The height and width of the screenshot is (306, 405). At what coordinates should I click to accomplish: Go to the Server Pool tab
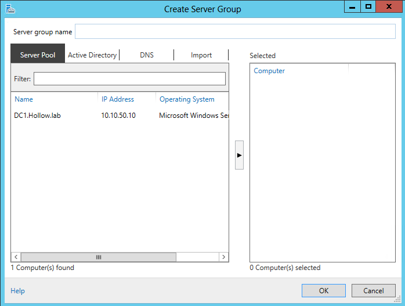coord(38,55)
